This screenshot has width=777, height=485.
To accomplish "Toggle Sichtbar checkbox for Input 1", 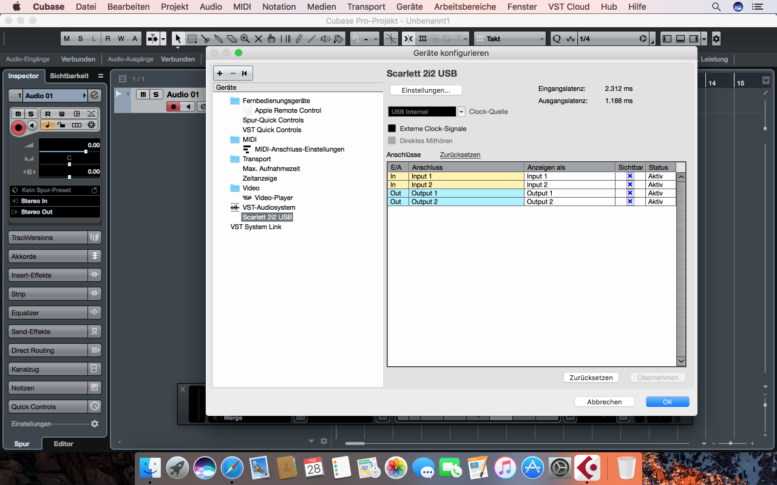I will [x=630, y=176].
